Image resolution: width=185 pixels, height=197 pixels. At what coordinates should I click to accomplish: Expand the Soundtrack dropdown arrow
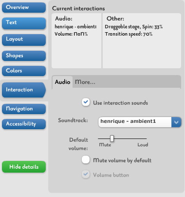[176, 122]
